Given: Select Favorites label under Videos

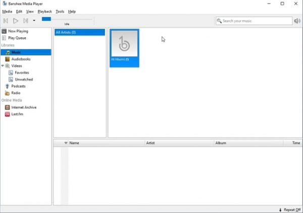Looking at the screenshot, I should point(22,73).
